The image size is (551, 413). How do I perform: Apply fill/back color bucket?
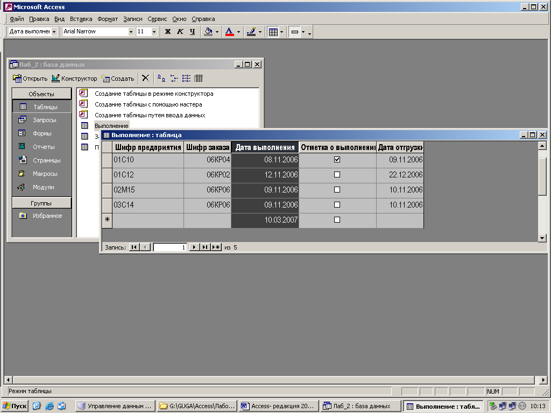[208, 32]
